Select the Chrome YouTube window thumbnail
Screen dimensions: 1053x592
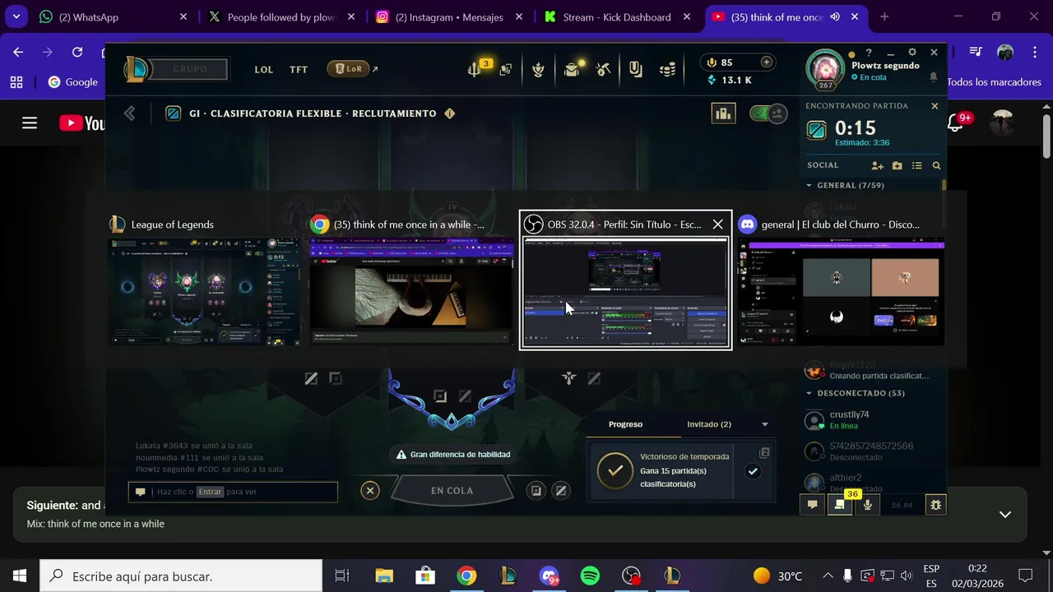coord(411,291)
